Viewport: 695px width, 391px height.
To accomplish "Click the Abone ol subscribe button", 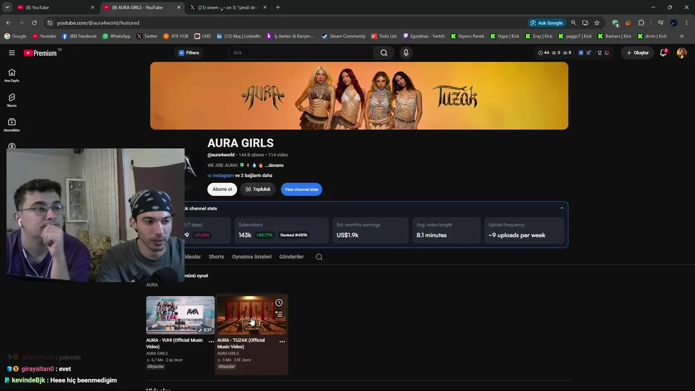I will tap(222, 190).
